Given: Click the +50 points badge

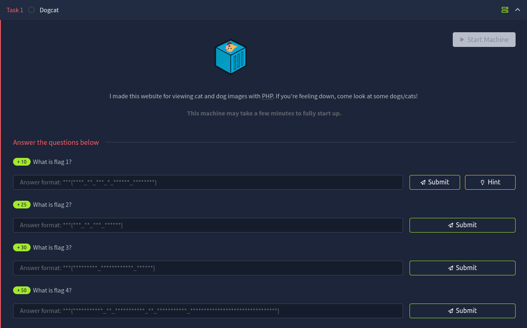Looking at the screenshot, I should pos(22,290).
